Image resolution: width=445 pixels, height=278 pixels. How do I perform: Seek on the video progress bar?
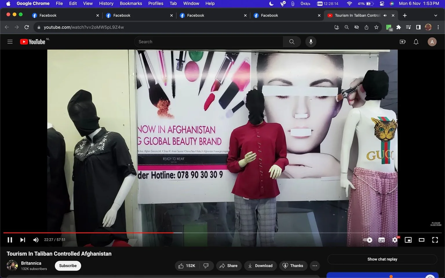click(222, 233)
